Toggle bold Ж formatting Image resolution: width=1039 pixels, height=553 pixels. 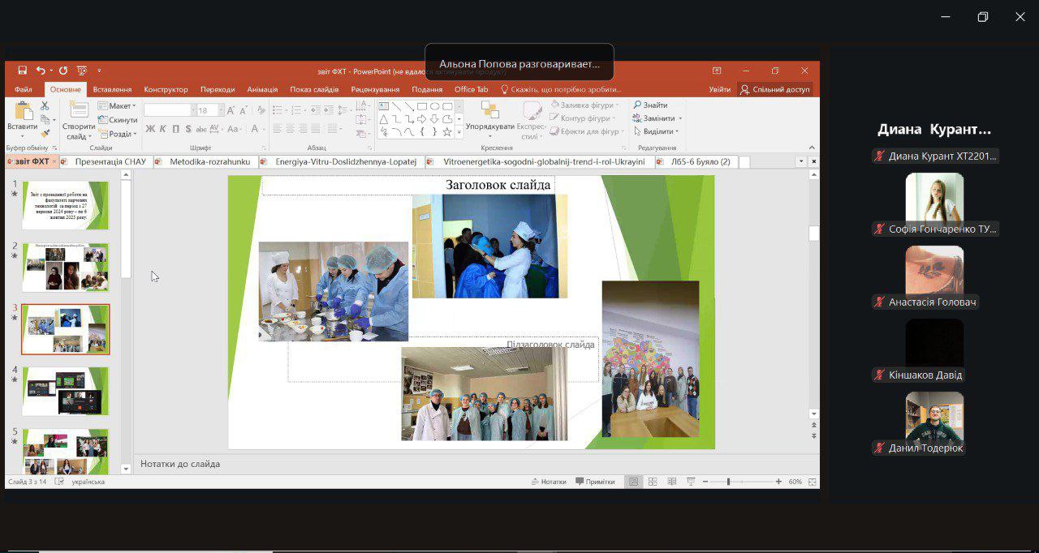click(151, 129)
